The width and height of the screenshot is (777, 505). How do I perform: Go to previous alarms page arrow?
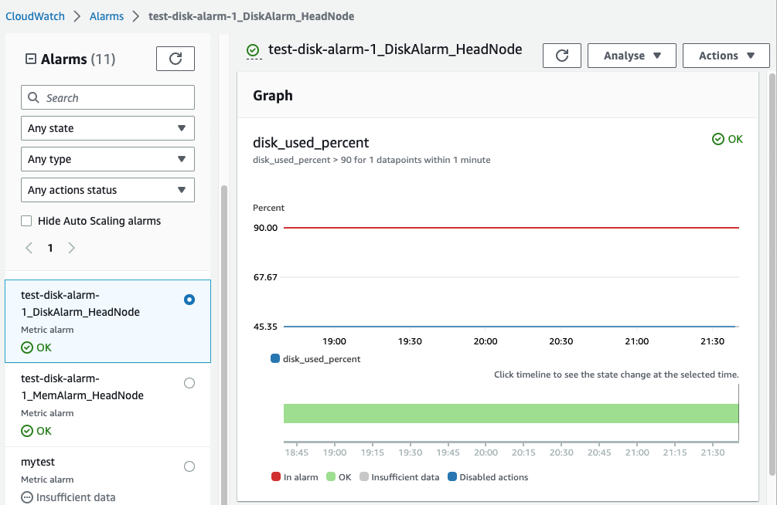pos(29,248)
